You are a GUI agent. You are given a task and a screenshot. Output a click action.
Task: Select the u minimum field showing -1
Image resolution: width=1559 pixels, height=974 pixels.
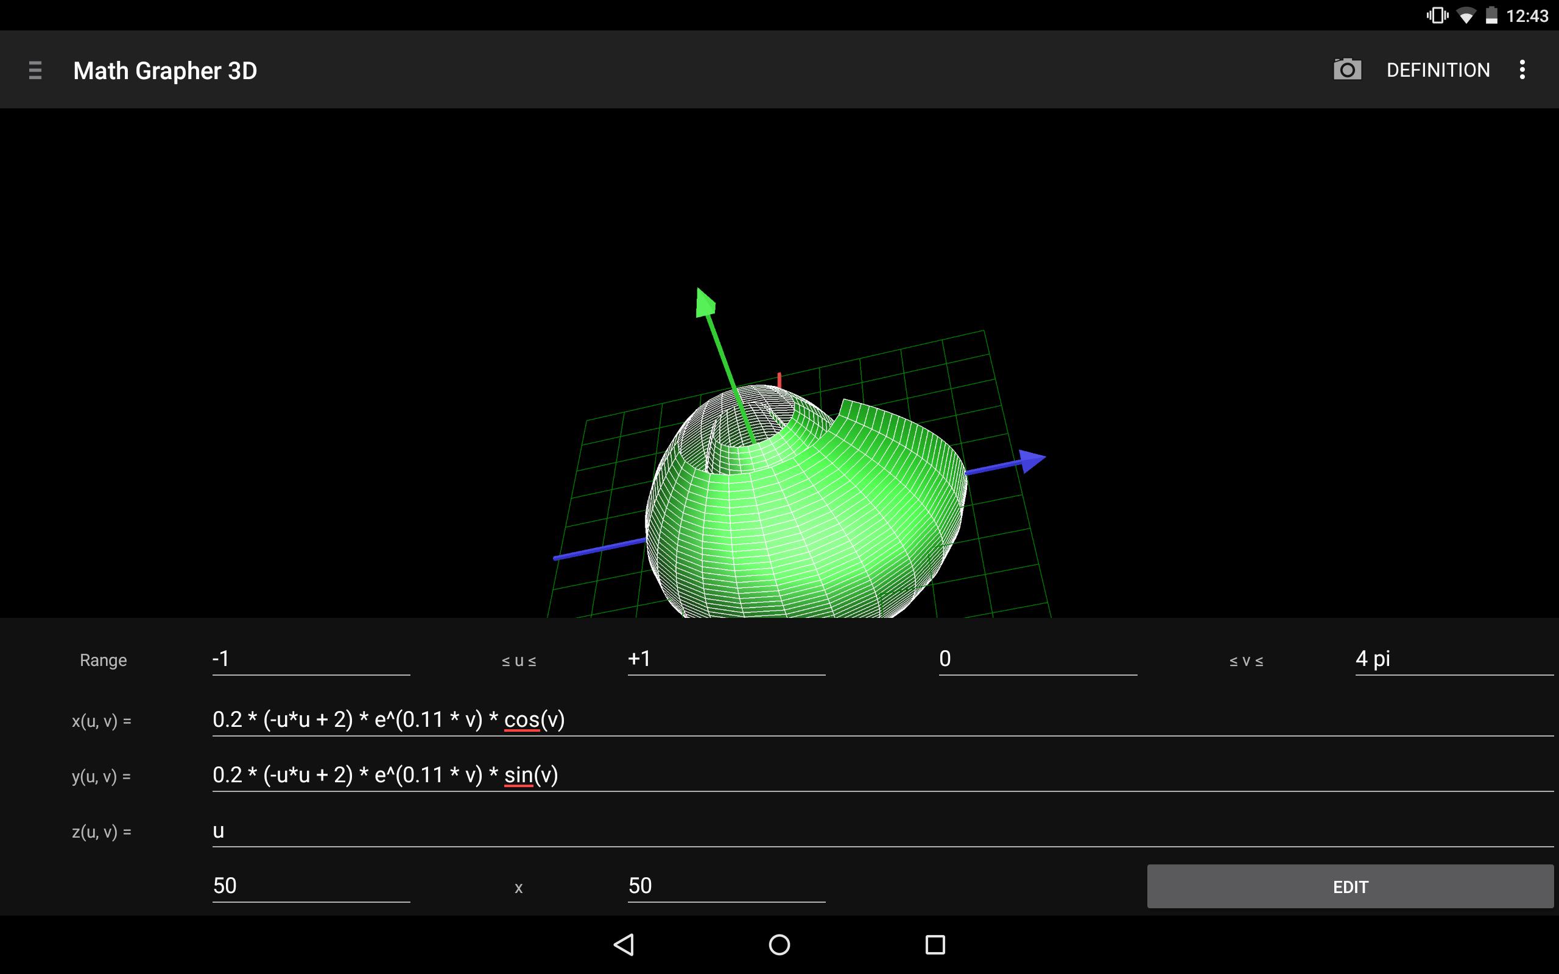coord(311,660)
